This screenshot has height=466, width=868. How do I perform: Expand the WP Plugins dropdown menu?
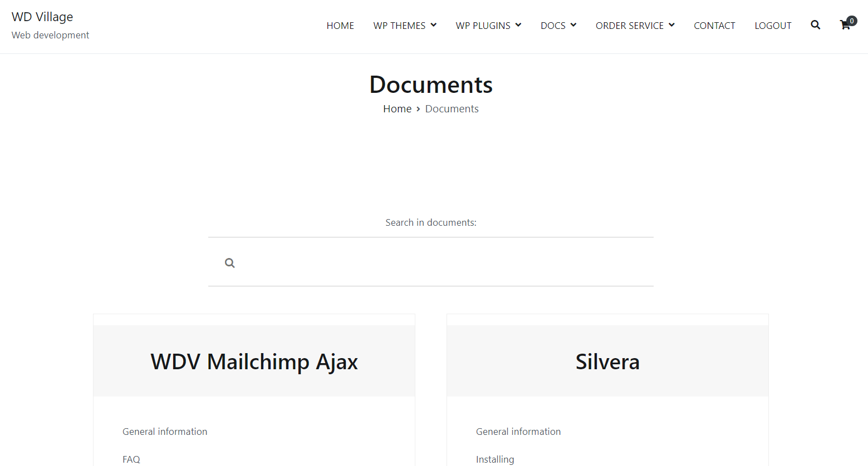(x=488, y=26)
